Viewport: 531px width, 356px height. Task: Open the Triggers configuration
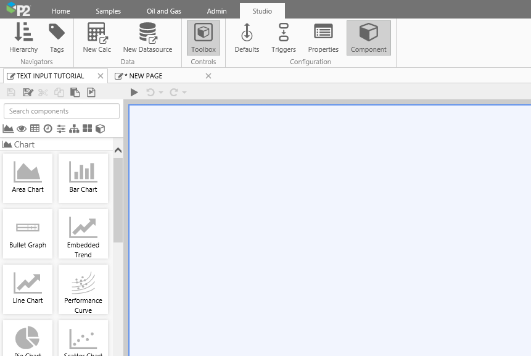tap(284, 38)
